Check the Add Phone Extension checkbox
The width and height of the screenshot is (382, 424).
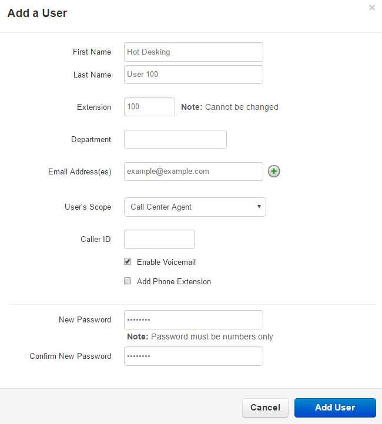[x=128, y=281]
